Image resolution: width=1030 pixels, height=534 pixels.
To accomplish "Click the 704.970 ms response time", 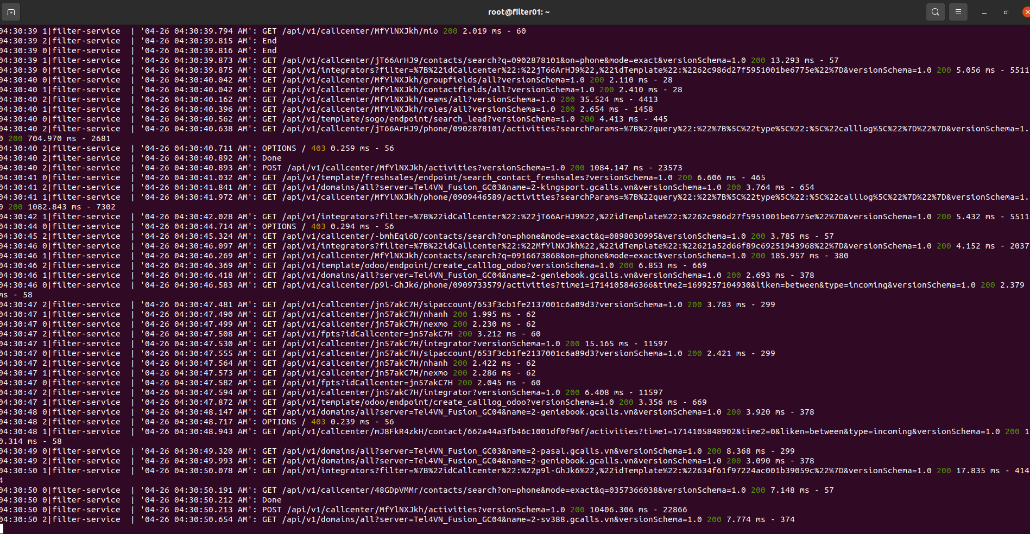I will [x=52, y=138].
